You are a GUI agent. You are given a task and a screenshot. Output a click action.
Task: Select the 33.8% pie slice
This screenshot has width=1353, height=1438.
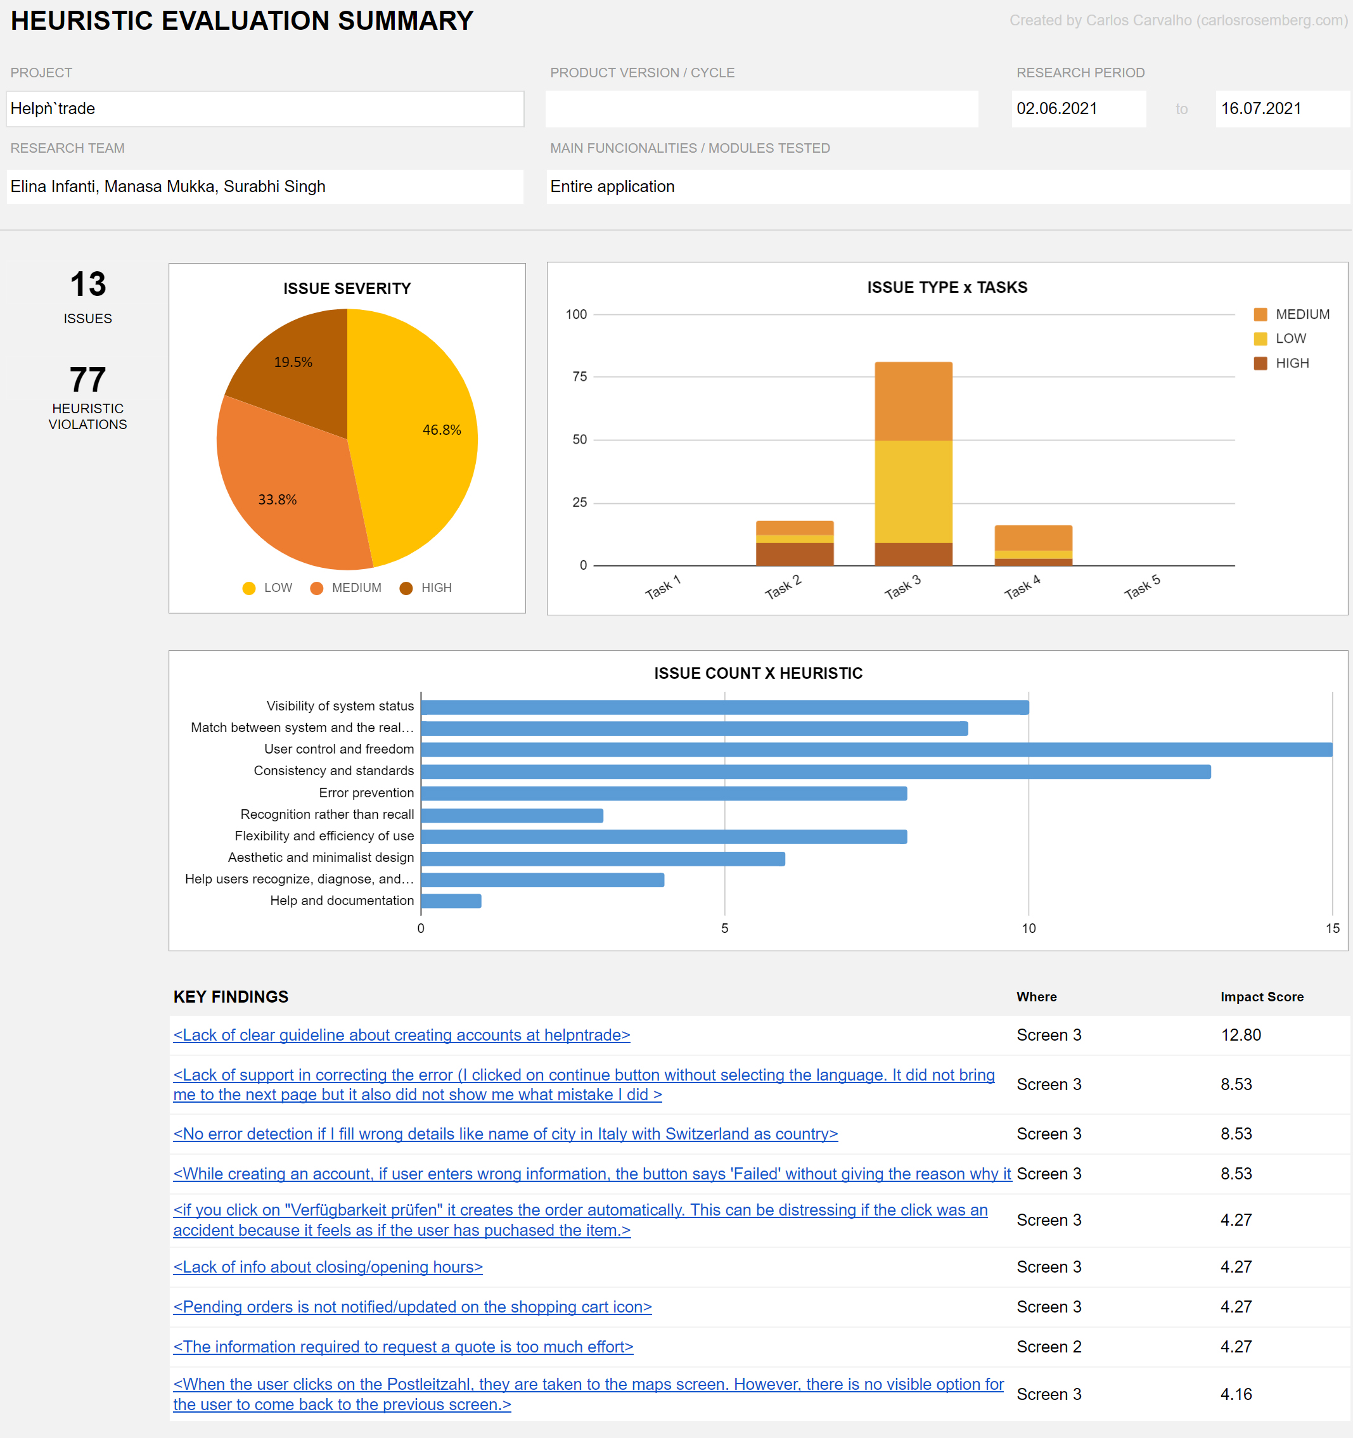tap(289, 492)
